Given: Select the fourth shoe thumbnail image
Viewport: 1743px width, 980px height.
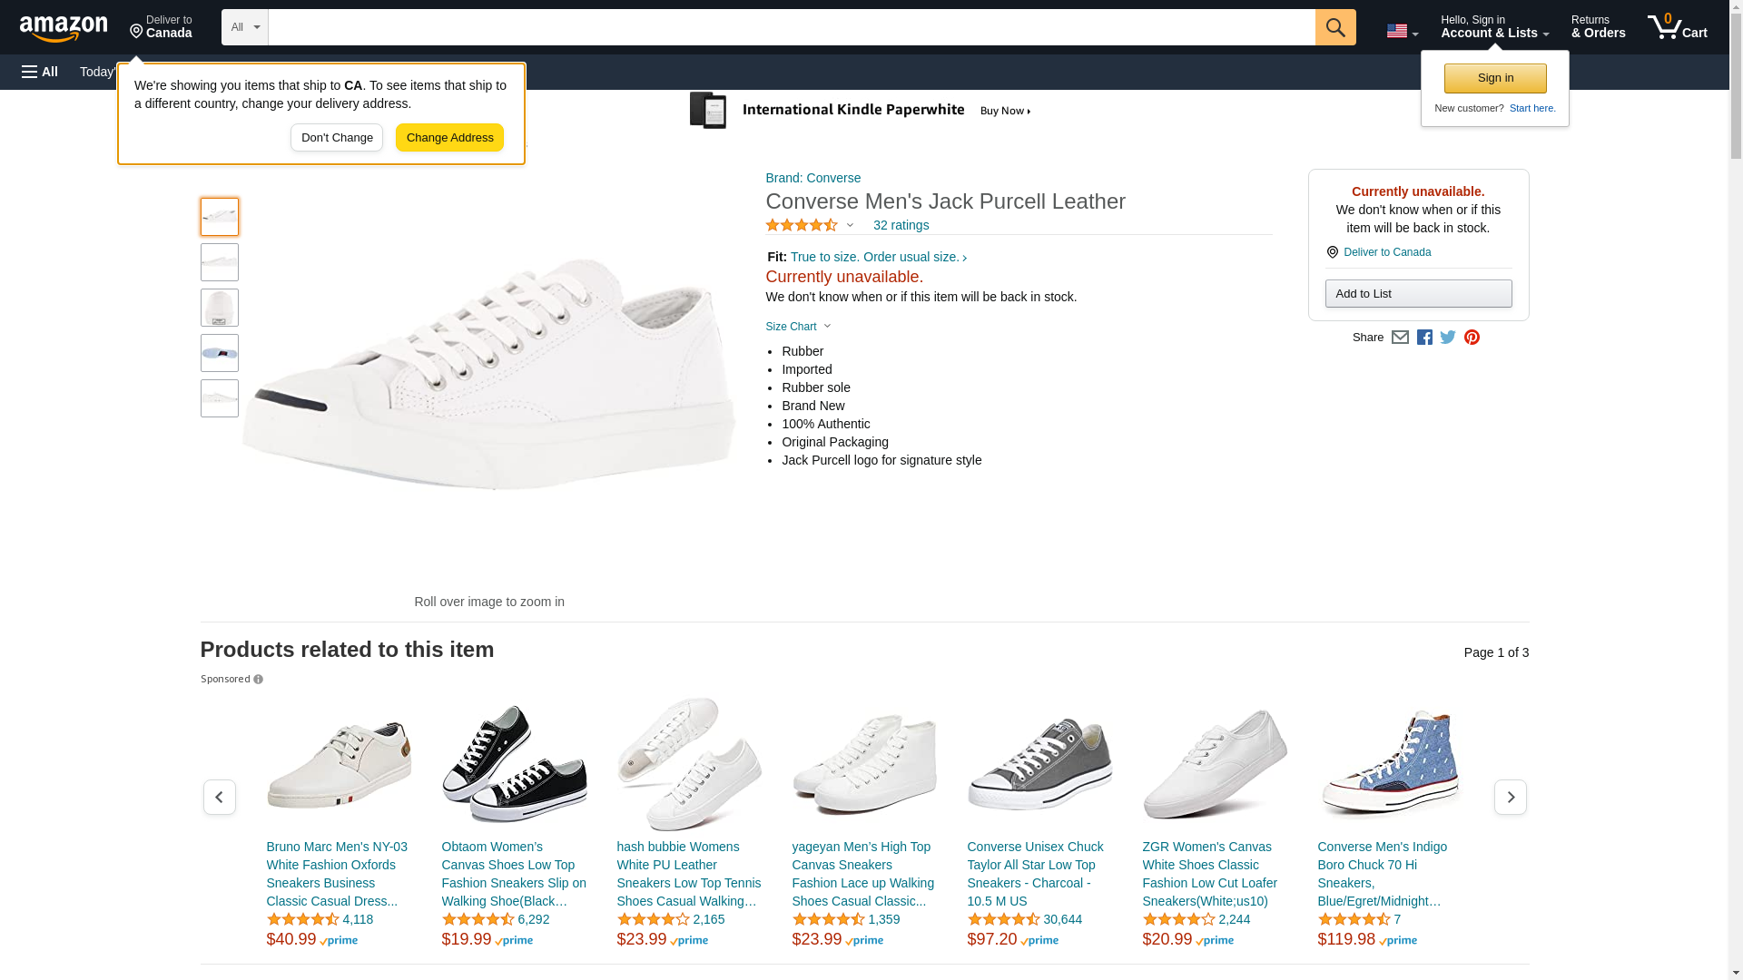Looking at the screenshot, I should [x=220, y=353].
